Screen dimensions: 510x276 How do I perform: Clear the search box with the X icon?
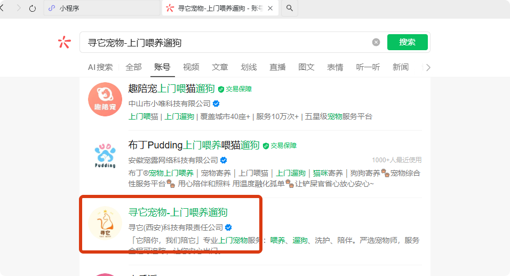tap(376, 42)
